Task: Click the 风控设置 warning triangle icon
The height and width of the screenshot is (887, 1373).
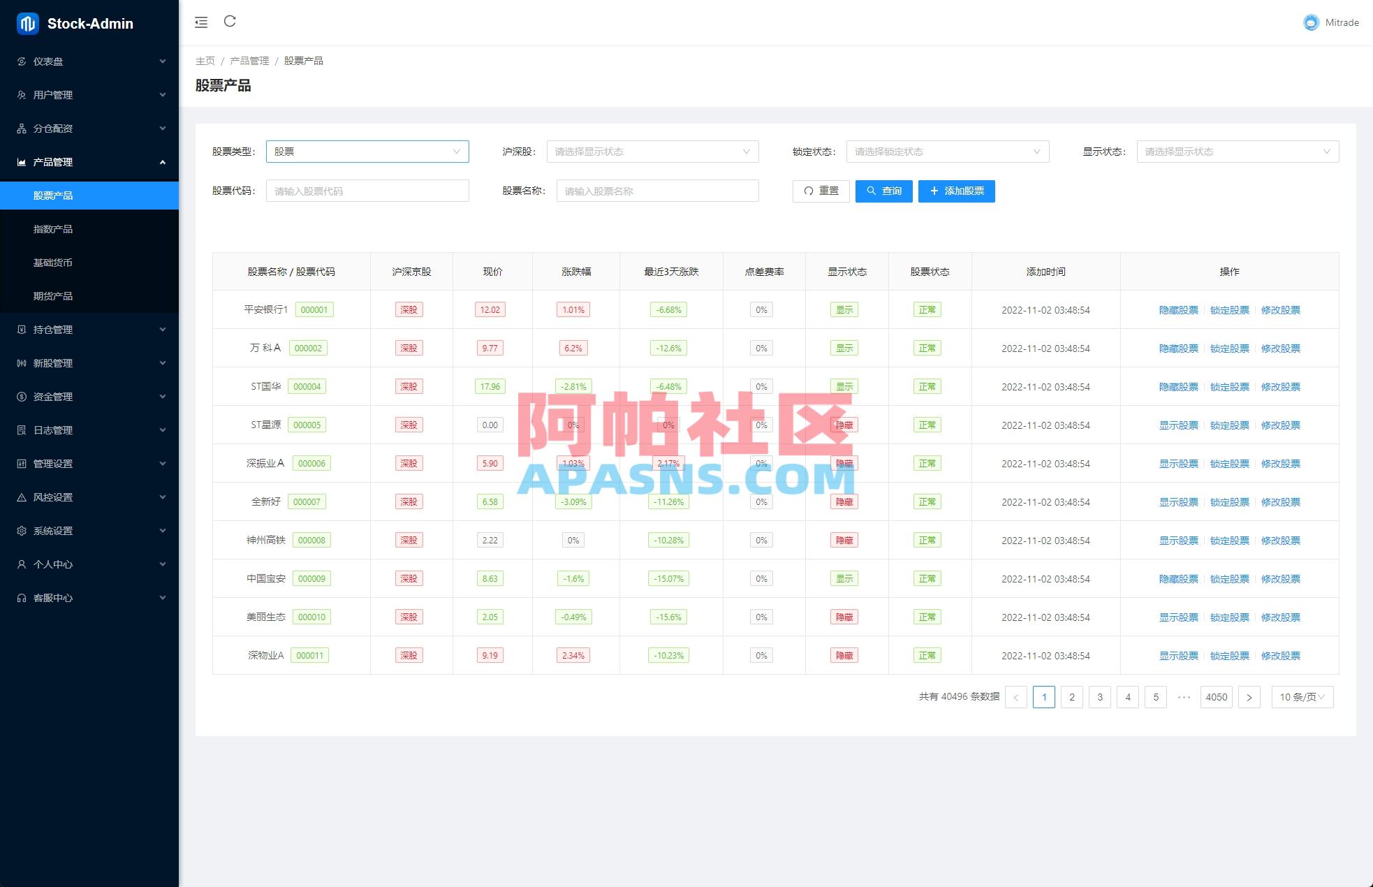Action: (22, 497)
